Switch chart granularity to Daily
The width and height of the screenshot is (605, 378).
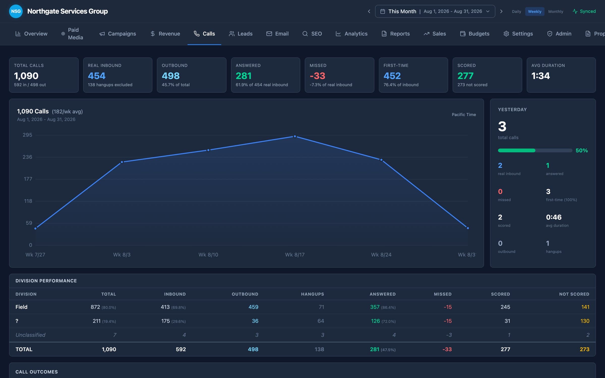point(516,12)
